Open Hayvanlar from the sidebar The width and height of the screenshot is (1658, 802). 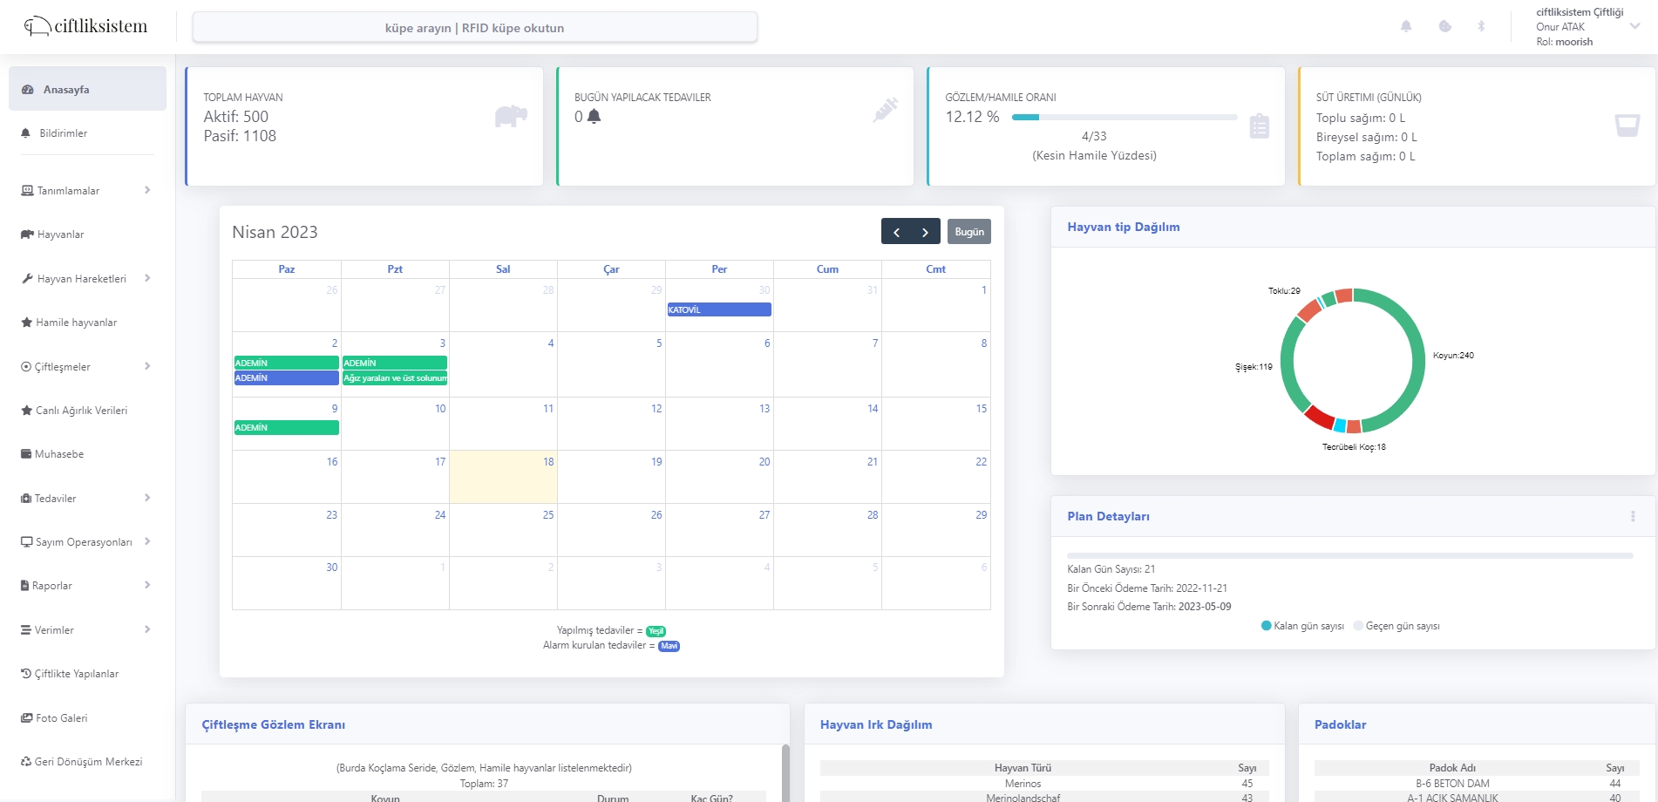[60, 234]
